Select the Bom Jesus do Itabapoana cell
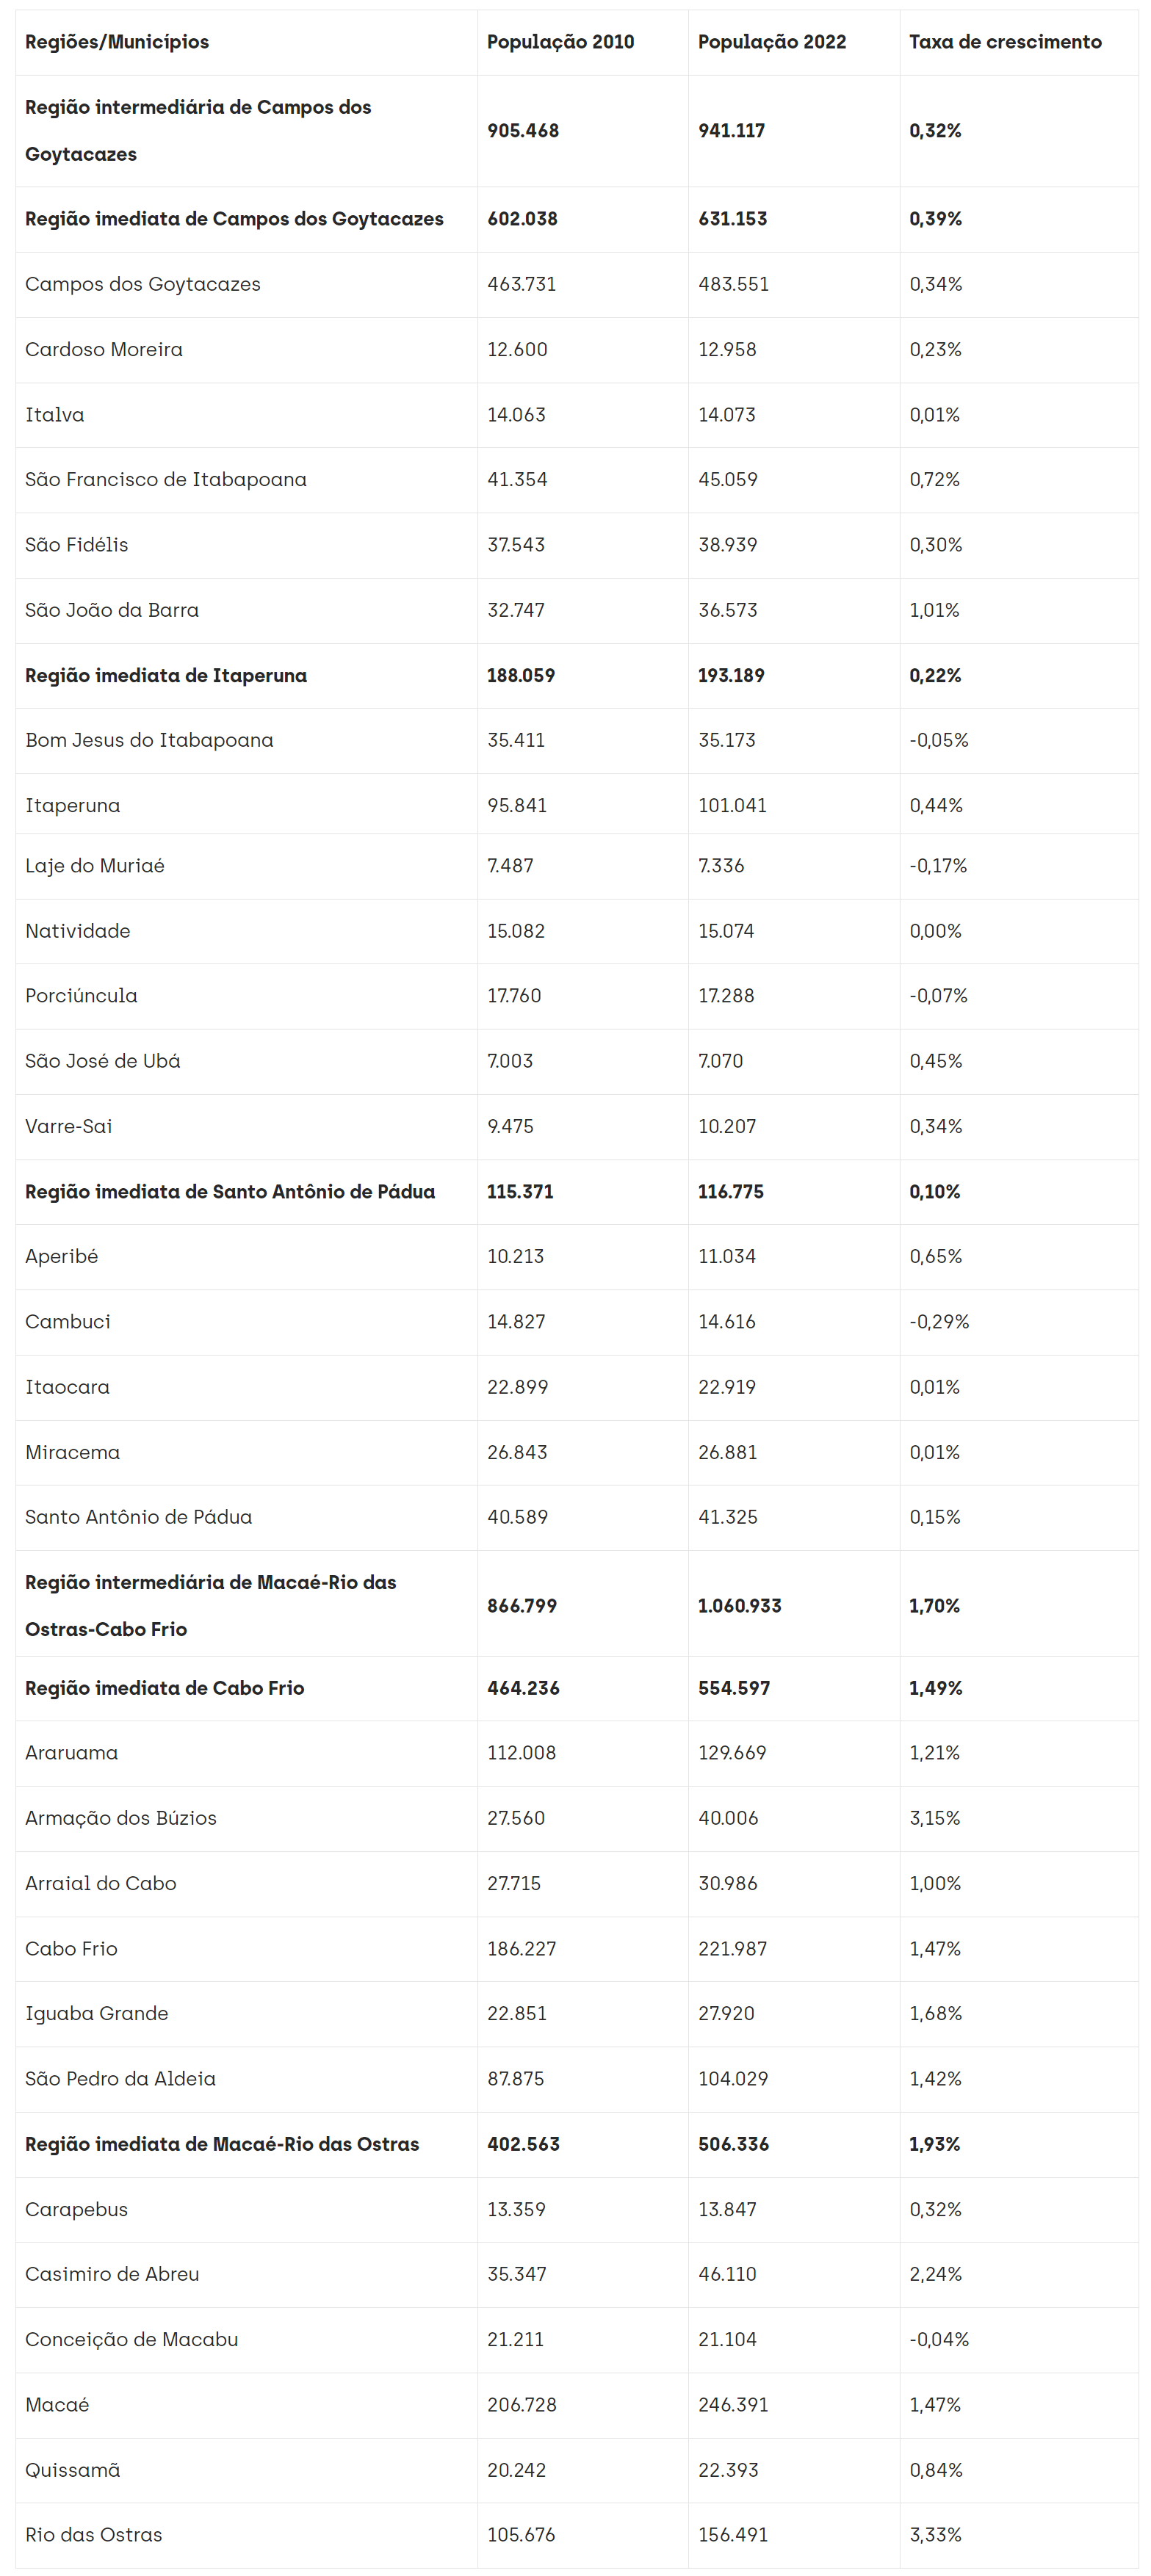The width and height of the screenshot is (1151, 2576). click(x=149, y=740)
